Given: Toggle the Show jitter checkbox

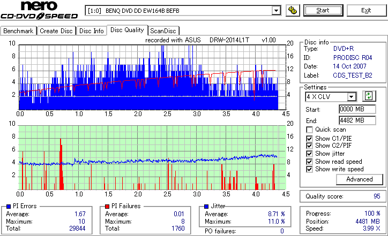Looking at the screenshot, I should 309,154.
